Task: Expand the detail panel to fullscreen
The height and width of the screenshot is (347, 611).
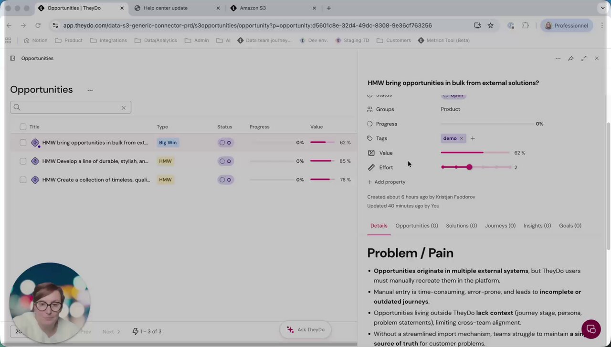Action: pyautogui.click(x=584, y=58)
